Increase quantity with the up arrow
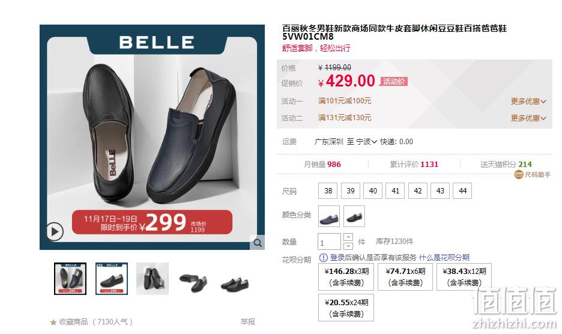 pos(348,237)
